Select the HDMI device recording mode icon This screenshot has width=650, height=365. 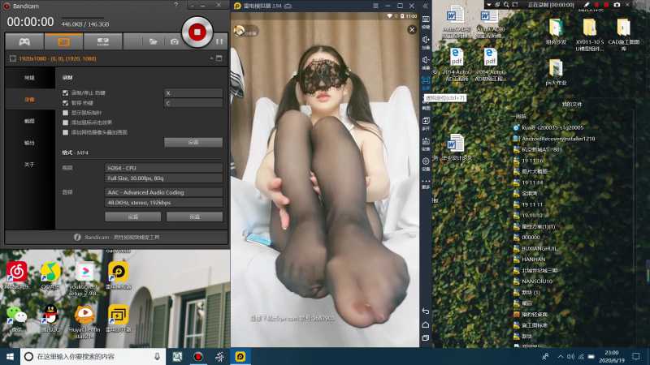pos(102,41)
